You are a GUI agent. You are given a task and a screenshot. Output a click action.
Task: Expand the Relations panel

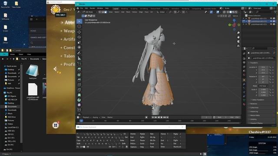click(254, 104)
